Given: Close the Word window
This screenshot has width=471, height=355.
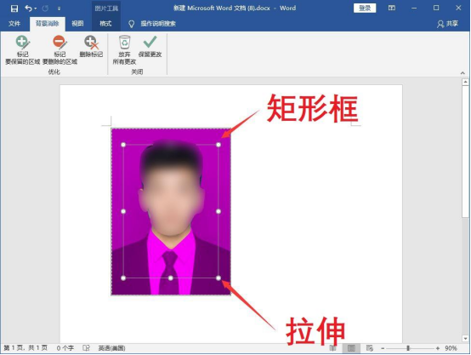Looking at the screenshot, I should click(458, 9).
